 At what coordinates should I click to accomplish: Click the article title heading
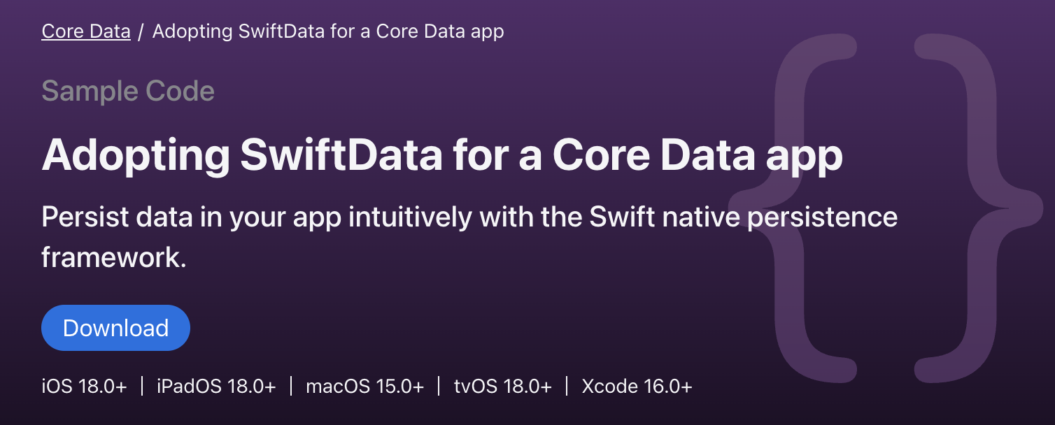coord(442,155)
